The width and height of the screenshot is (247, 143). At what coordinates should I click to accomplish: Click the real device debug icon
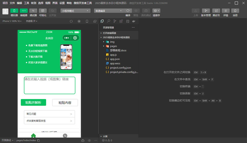coord(146,11)
